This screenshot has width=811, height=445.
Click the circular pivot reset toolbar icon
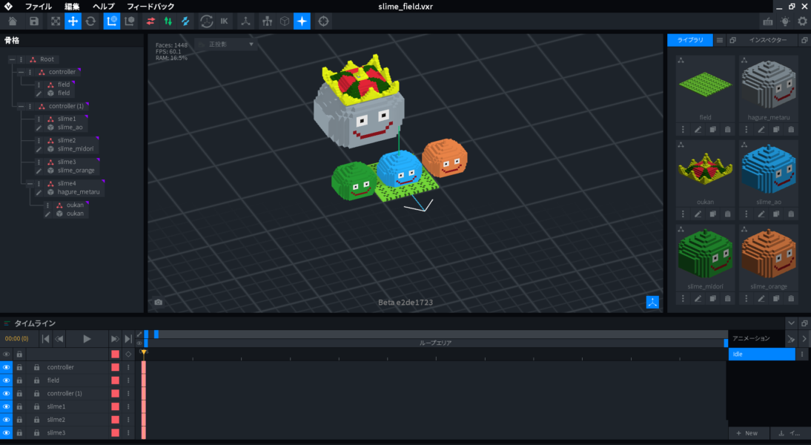pyautogui.click(x=206, y=22)
